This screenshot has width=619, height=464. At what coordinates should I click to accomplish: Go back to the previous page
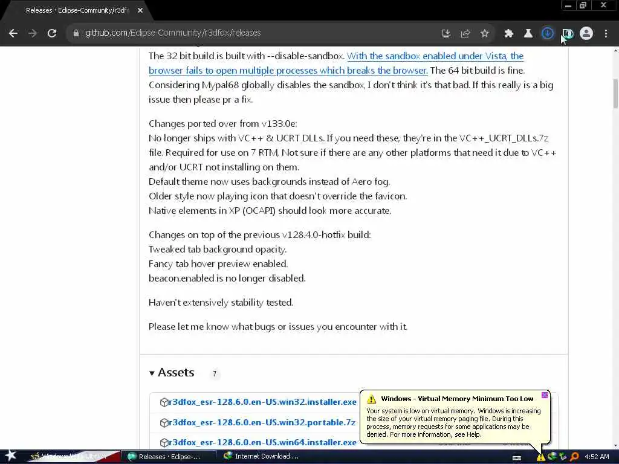pos(13,33)
